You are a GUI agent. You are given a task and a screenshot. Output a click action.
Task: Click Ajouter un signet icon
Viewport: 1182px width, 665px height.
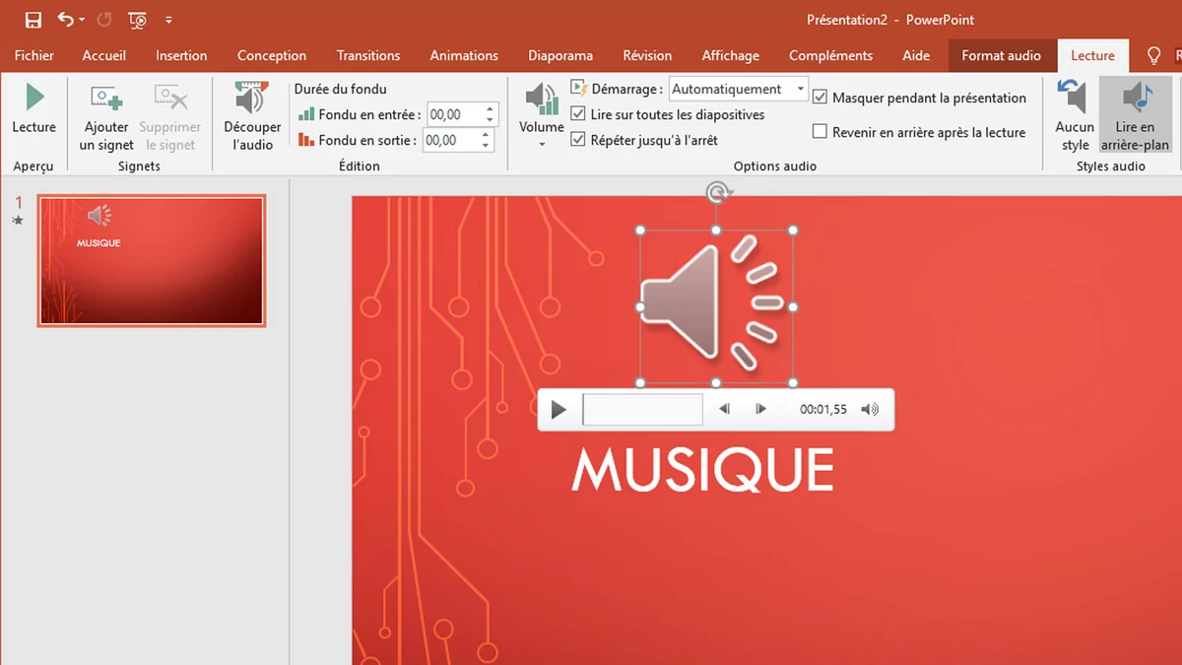(x=106, y=99)
